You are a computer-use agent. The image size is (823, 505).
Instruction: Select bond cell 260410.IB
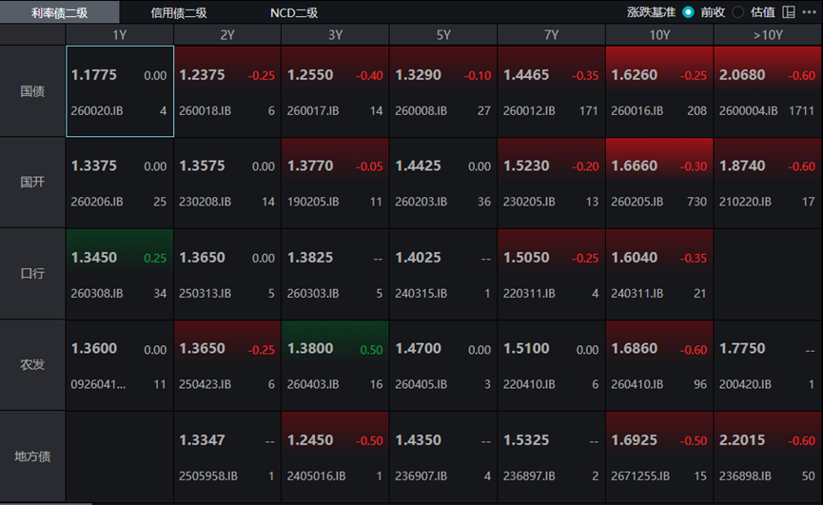659,365
